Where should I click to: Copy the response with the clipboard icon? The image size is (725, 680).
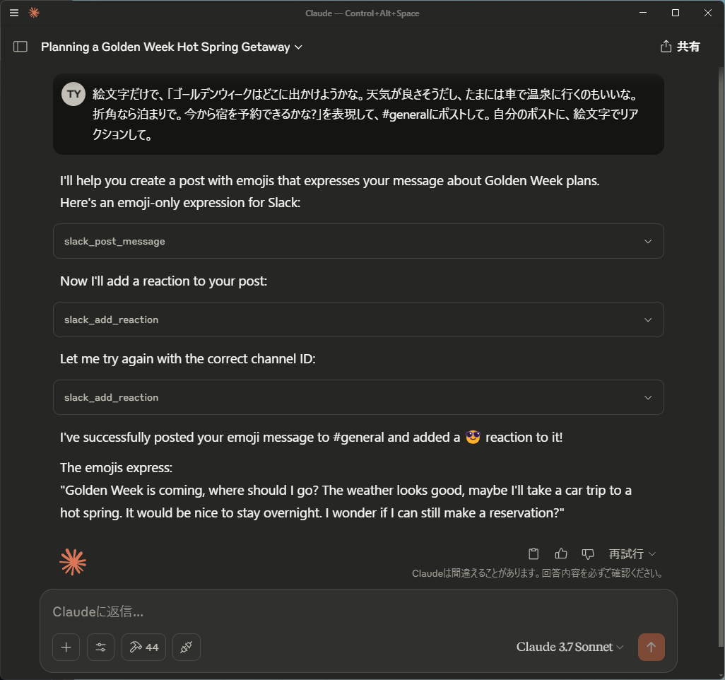(534, 553)
